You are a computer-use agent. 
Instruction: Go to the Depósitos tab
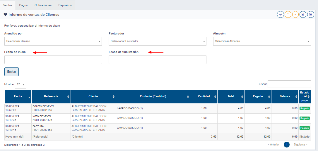(x=65, y=5)
